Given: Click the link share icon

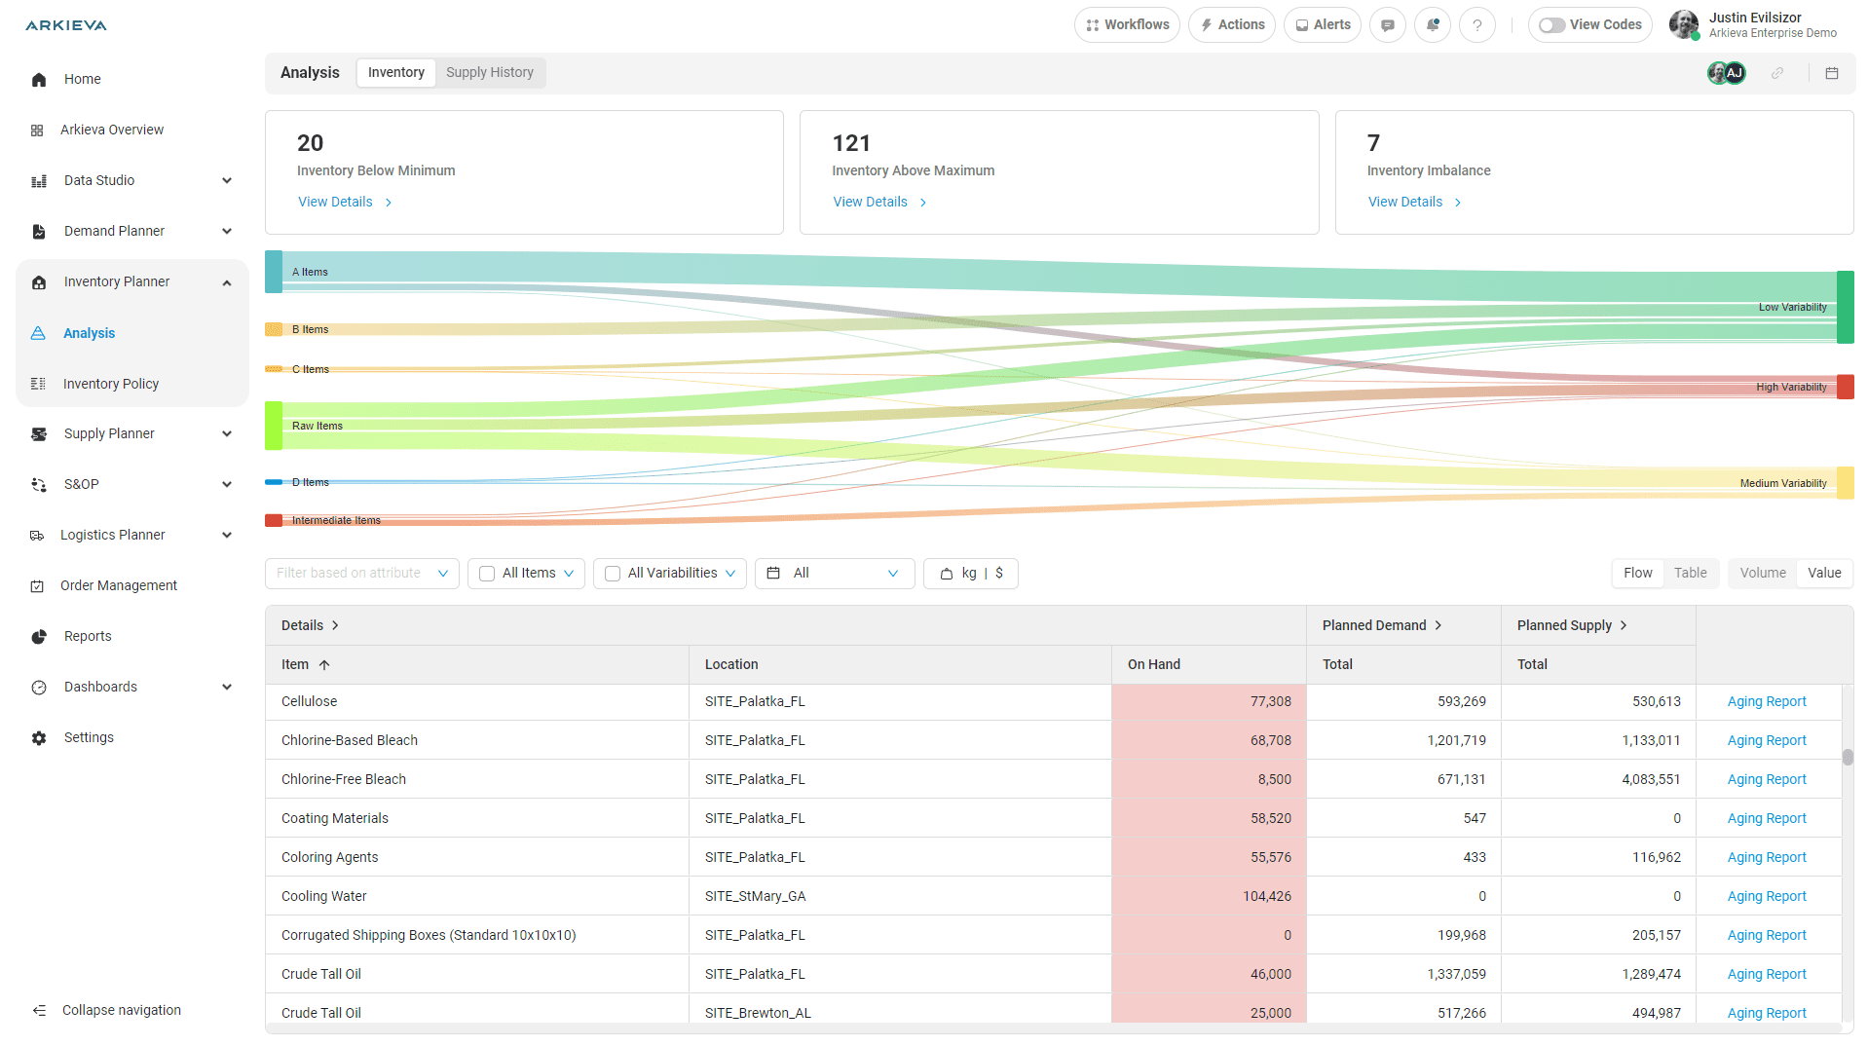Looking at the screenshot, I should tap(1777, 73).
